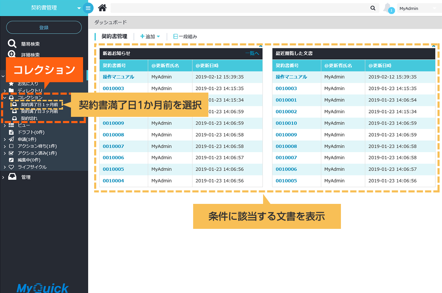The height and width of the screenshot is (293, 442).
Task: Open notifications bell with badge
Action: pos(388,8)
